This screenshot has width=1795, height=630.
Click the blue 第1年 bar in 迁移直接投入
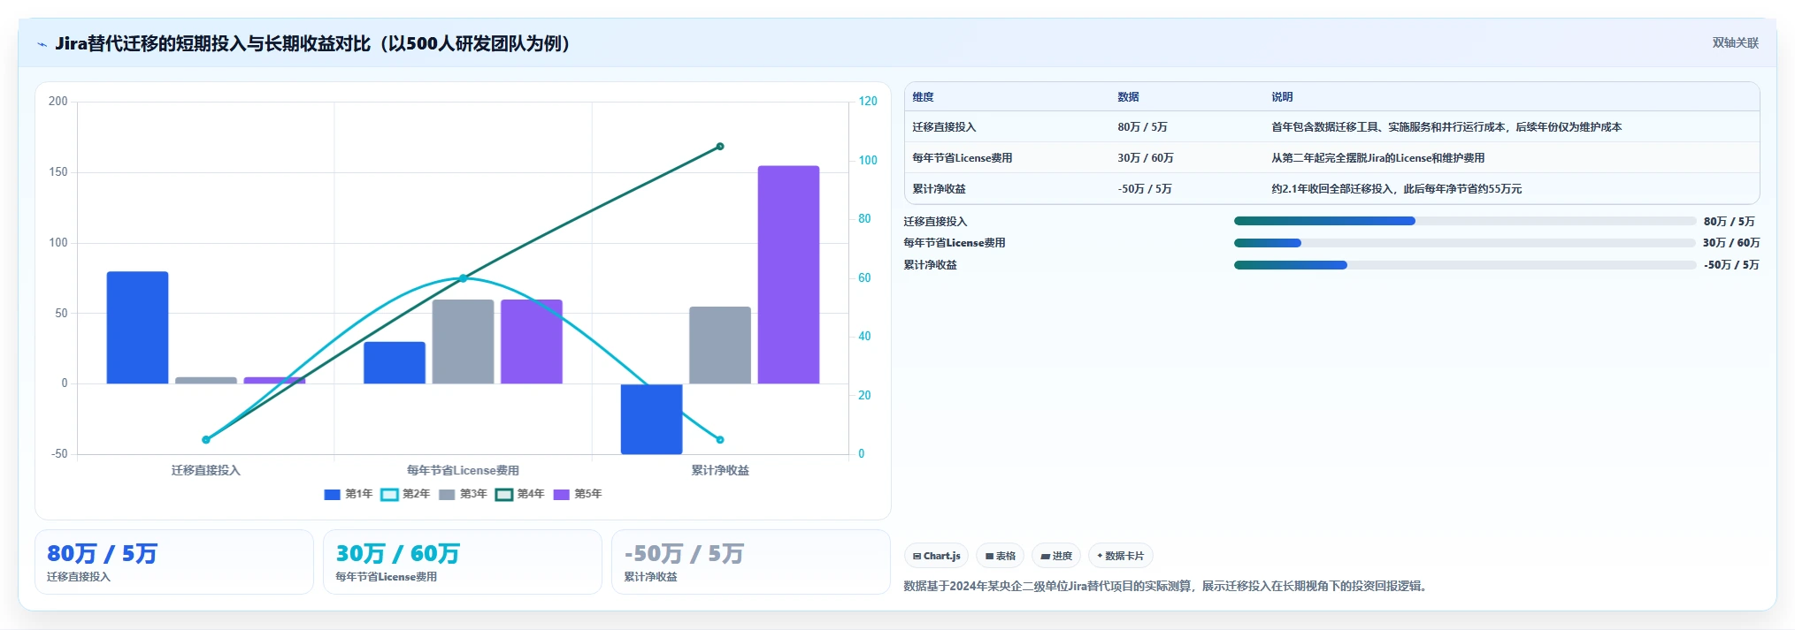point(137,328)
